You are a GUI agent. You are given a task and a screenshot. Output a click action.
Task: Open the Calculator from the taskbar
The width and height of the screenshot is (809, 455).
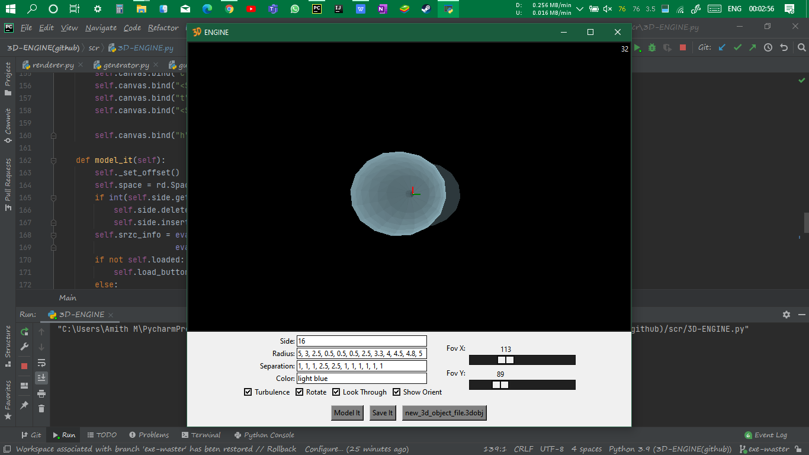pos(120,9)
